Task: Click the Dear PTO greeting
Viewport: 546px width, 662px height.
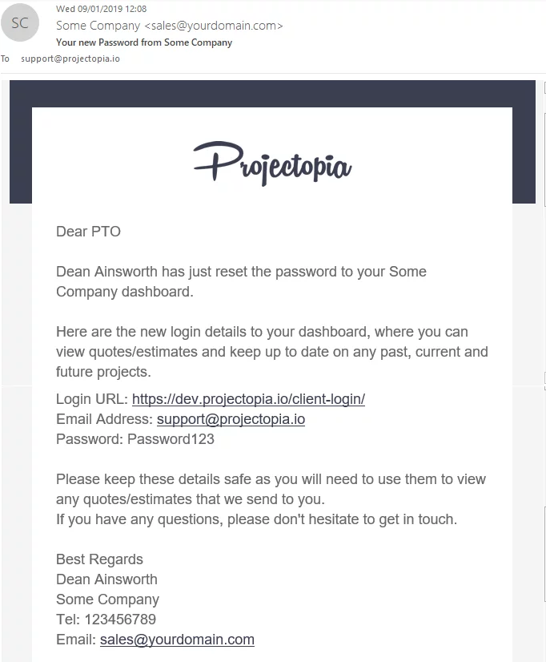Action: (89, 232)
